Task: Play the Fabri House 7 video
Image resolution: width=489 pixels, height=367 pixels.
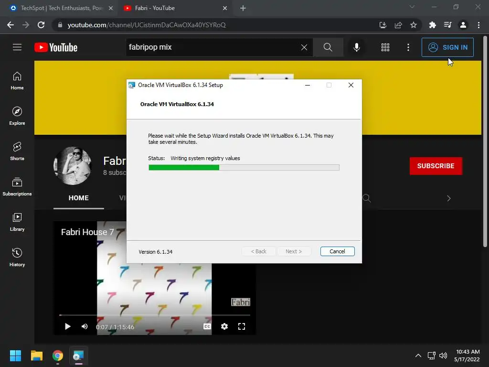Action: point(67,326)
